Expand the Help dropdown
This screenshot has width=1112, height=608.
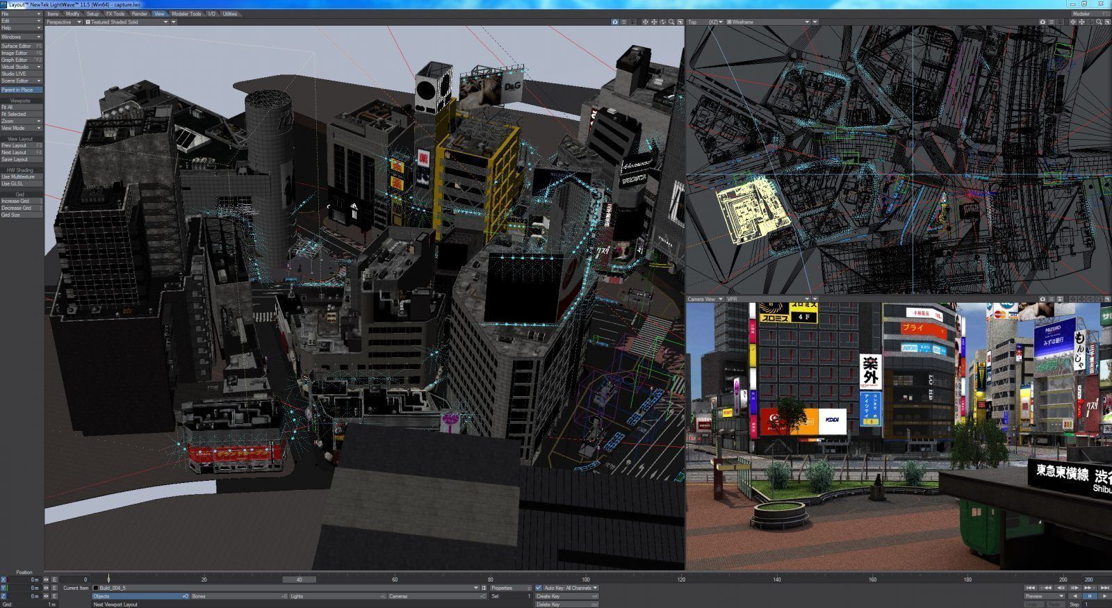[x=22, y=28]
